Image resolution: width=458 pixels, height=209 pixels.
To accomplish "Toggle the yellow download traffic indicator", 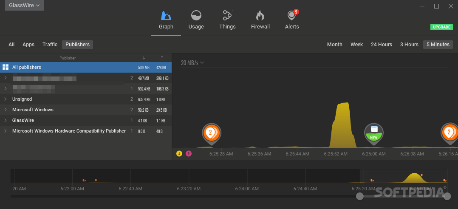I will click(179, 153).
